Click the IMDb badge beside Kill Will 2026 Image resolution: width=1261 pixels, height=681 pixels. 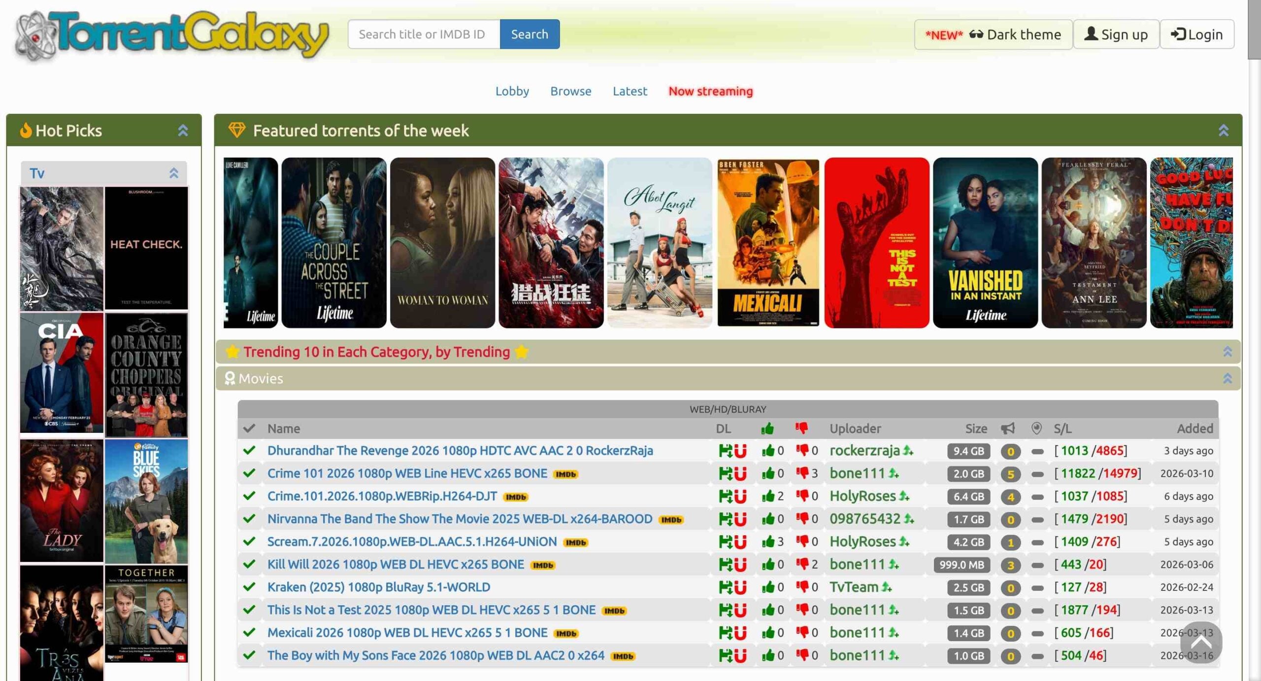(x=543, y=565)
